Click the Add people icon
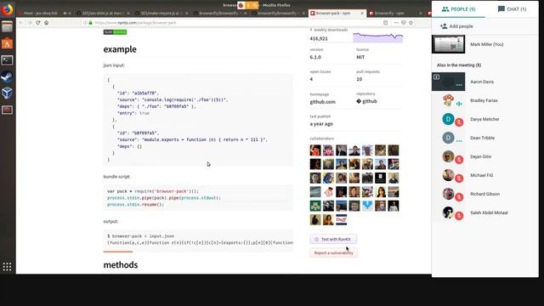This screenshot has height=306, width=544. click(444, 26)
